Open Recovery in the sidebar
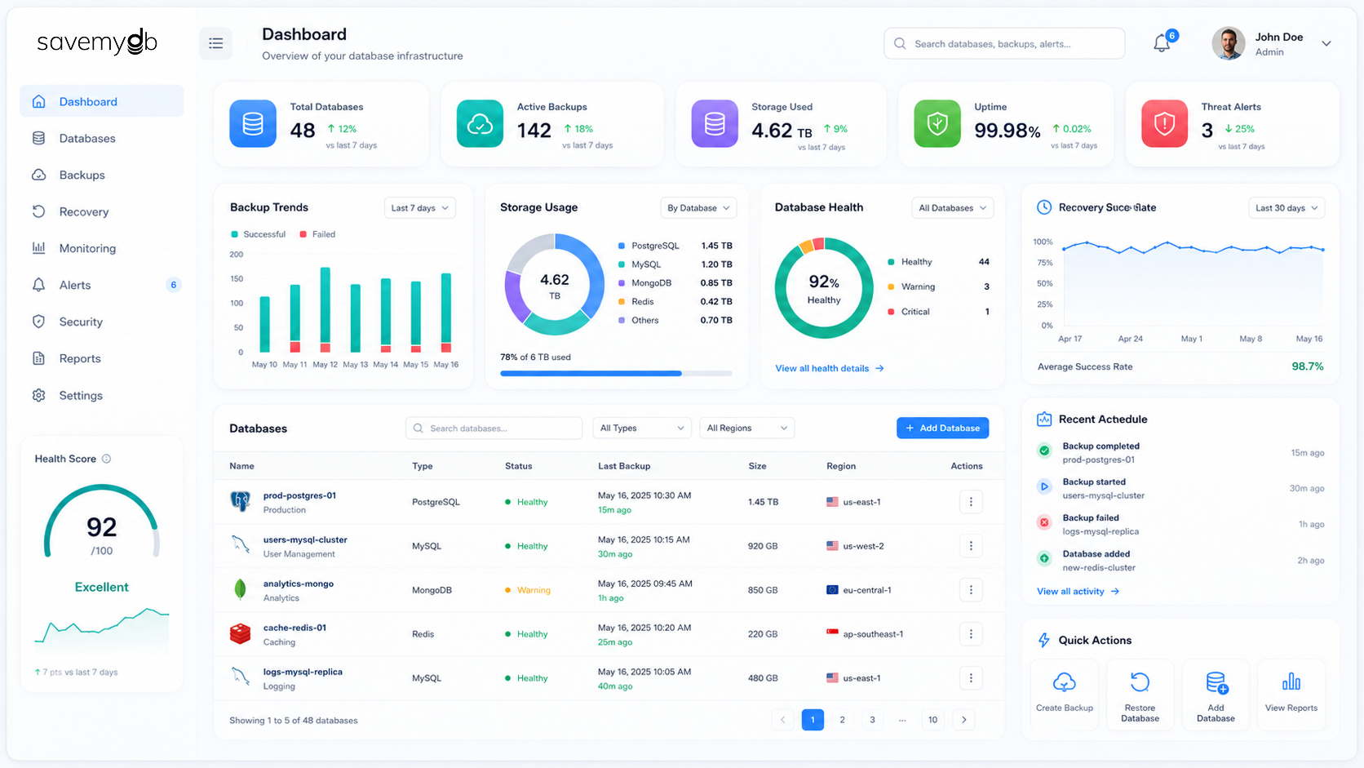Viewport: 1364px width, 768px height. pyautogui.click(x=102, y=211)
